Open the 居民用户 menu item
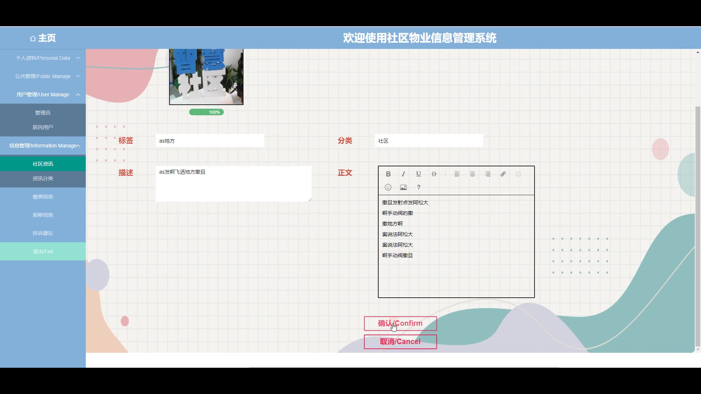The width and height of the screenshot is (701, 394). (43, 127)
